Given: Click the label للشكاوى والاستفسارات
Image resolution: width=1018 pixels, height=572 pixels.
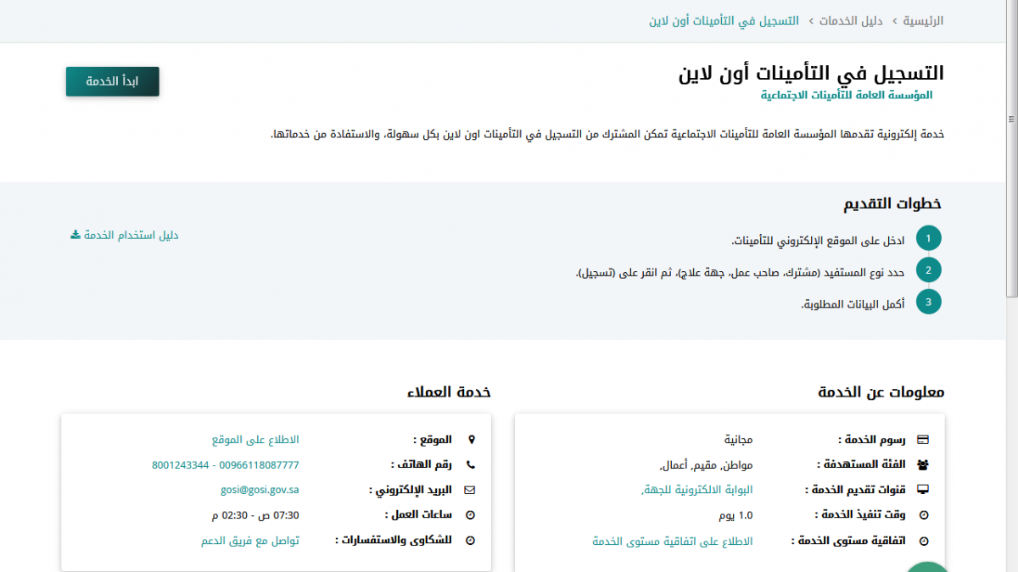Looking at the screenshot, I should click(x=394, y=541).
